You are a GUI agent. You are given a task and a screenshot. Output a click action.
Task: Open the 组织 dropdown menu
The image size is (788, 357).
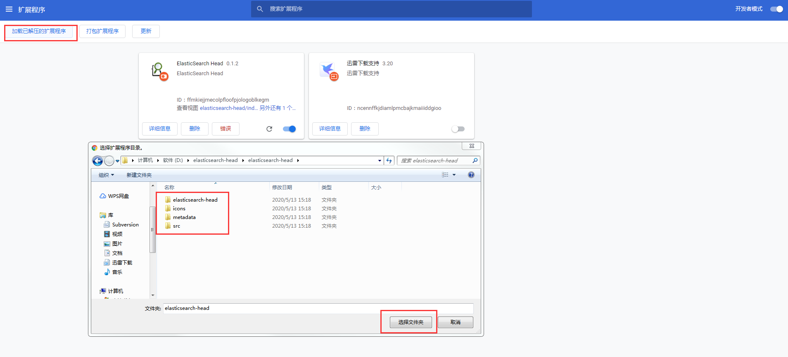coord(106,175)
